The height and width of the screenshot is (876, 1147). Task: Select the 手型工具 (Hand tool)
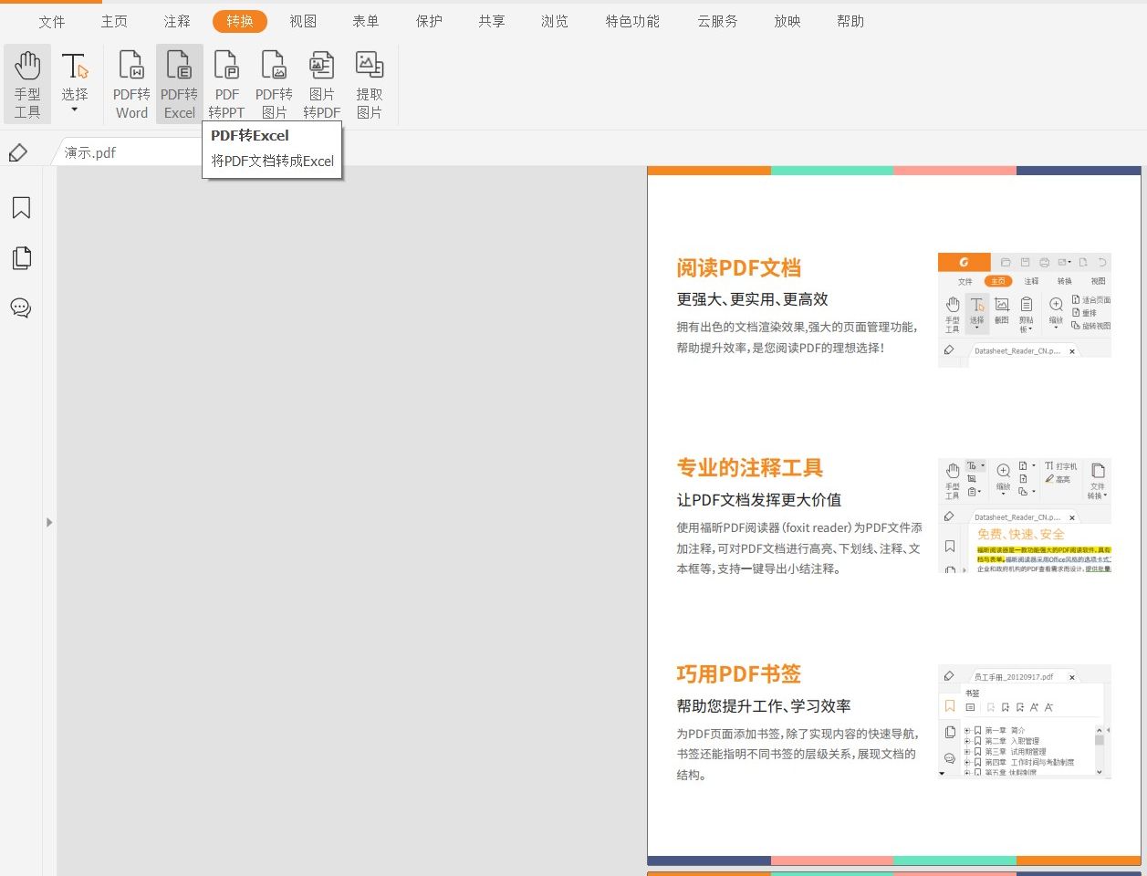coord(27,82)
